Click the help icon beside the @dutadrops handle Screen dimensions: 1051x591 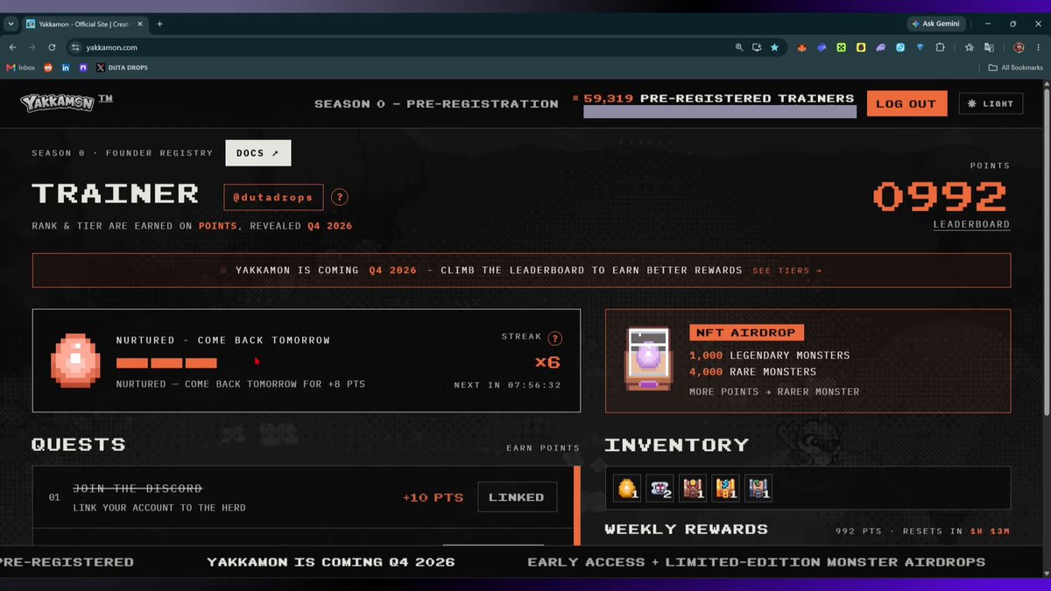tap(340, 197)
